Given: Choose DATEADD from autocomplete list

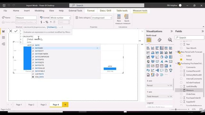Looking at the screenshot, I should tap(66, 48).
